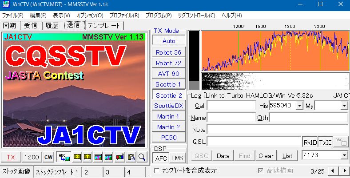Open the My report dropdown arrow

(x=344, y=106)
